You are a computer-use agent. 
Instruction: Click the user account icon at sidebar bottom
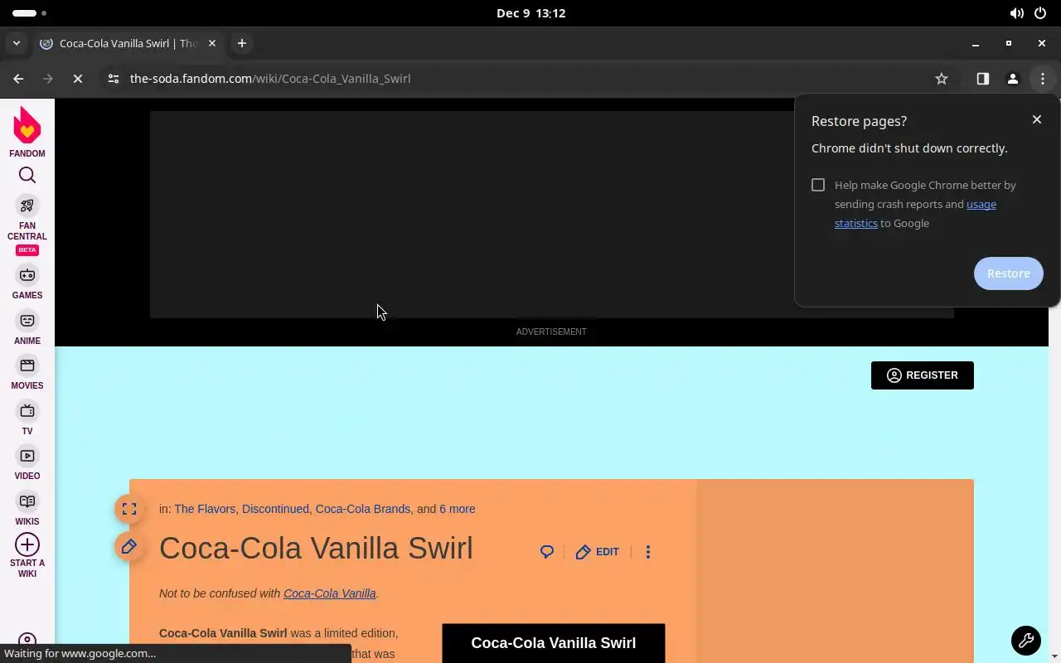tap(27, 641)
